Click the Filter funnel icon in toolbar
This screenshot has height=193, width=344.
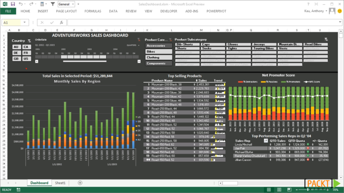53,4
